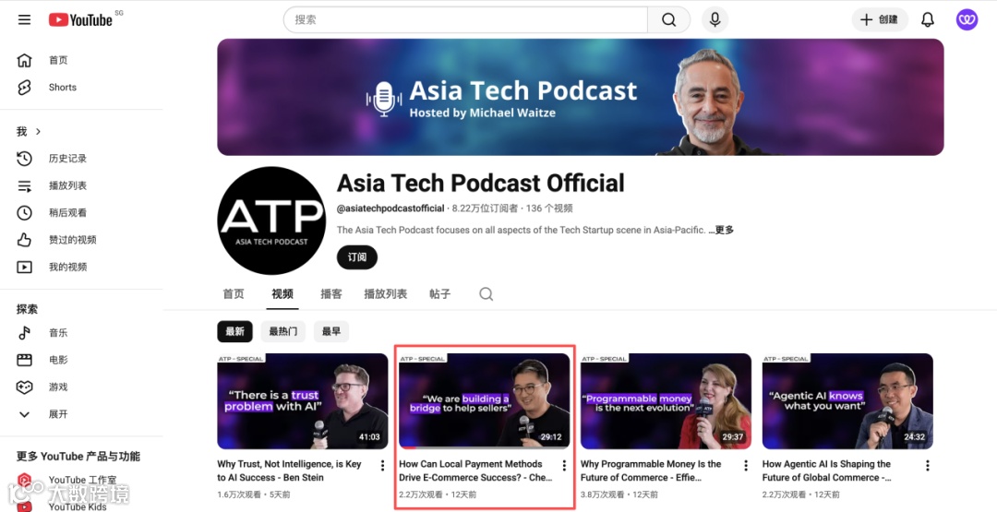Viewport: 997px width, 512px height.
Task: Play 'Agentic AI knows' video thumbnail
Action: [x=847, y=401]
